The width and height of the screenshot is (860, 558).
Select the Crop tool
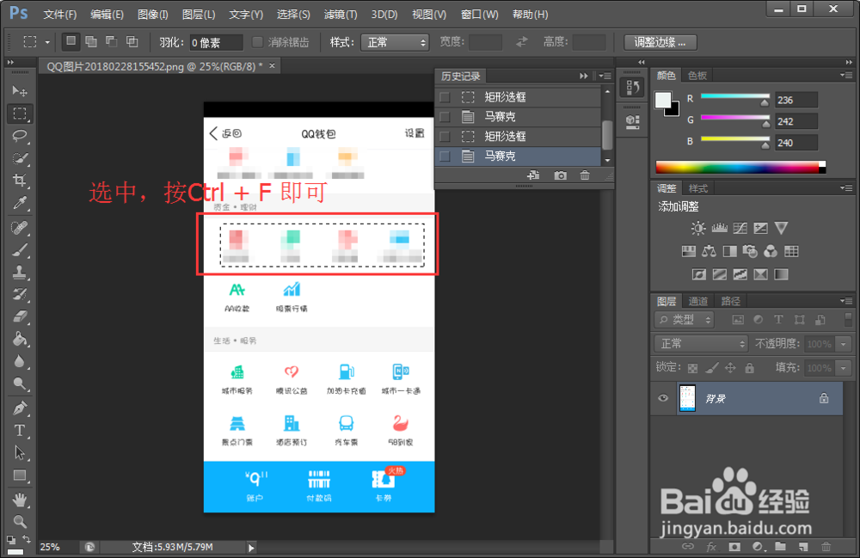point(20,181)
